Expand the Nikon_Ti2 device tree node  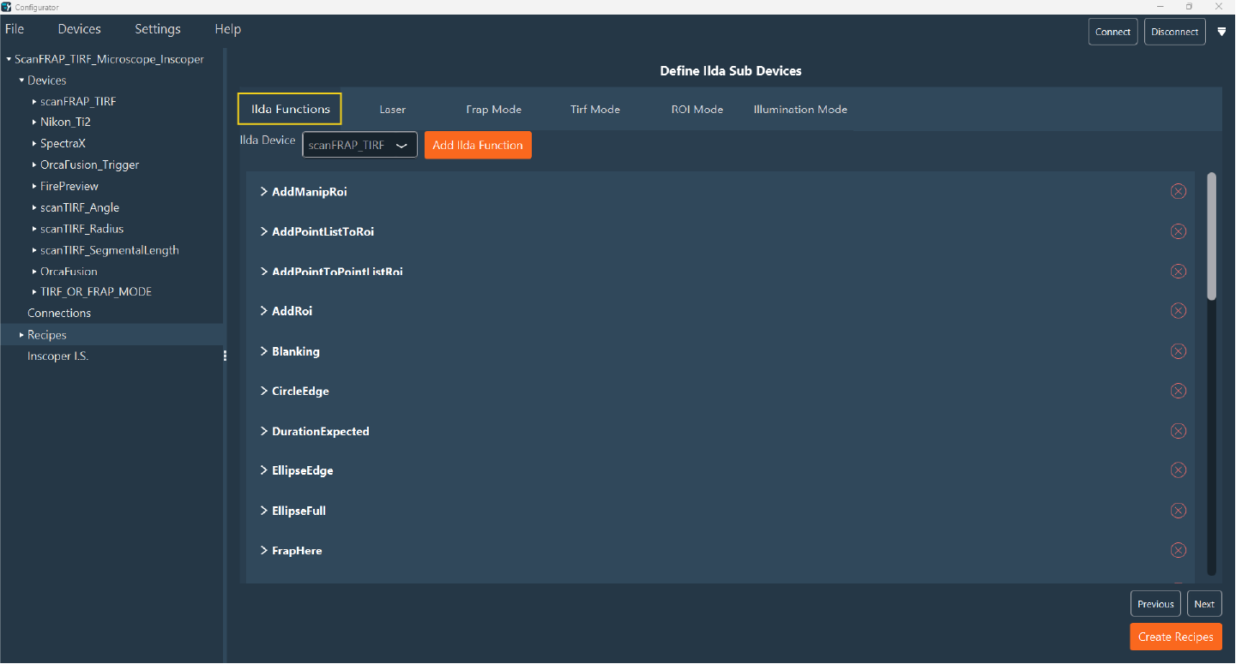click(x=34, y=123)
